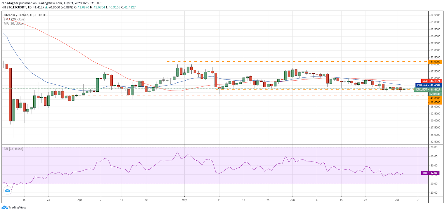Click the H:41.6764 high value

[x=97, y=8]
